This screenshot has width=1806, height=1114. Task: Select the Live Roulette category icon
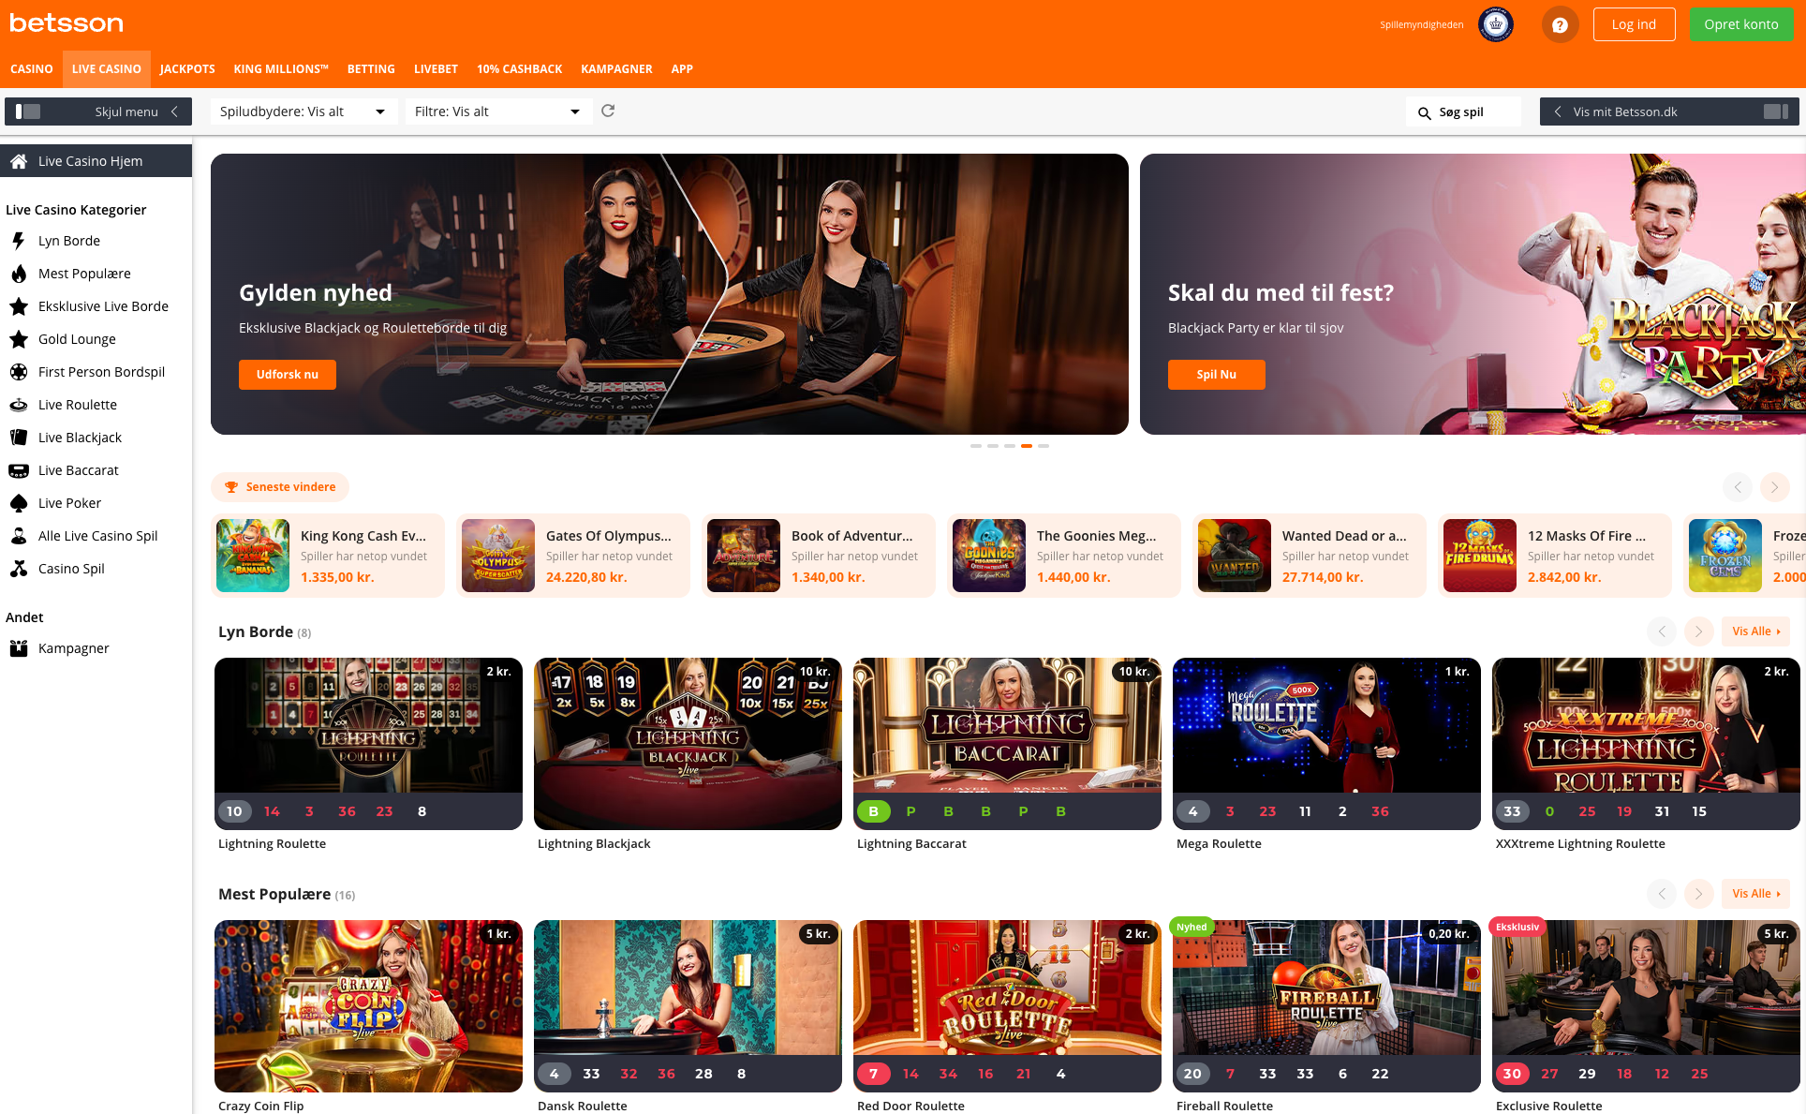click(19, 405)
